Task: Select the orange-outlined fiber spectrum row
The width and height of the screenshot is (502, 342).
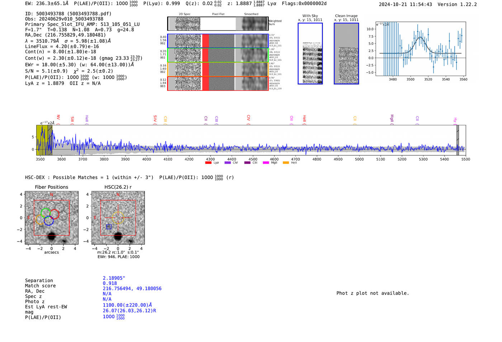Action: pyautogui.click(x=218, y=69)
